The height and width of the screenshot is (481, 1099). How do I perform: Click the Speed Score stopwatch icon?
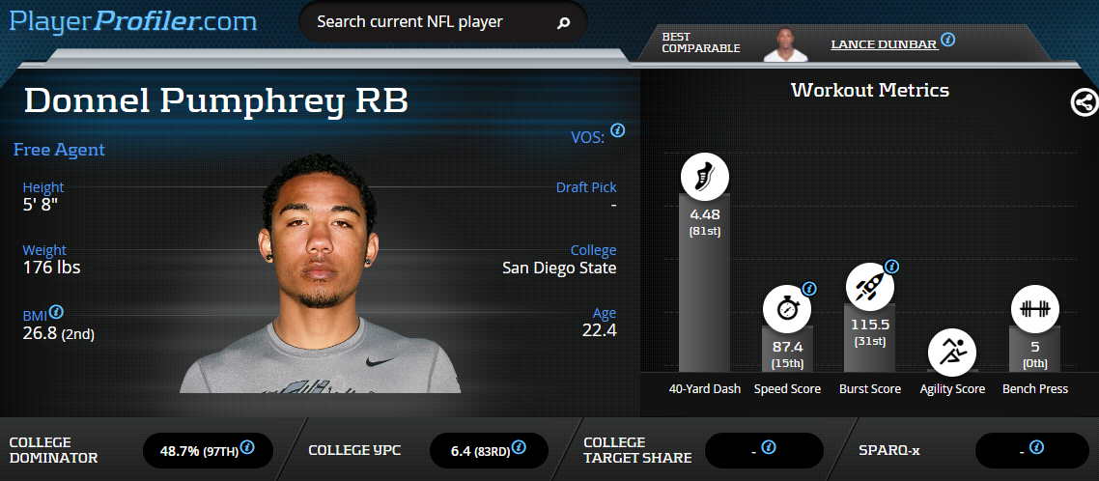click(x=787, y=308)
